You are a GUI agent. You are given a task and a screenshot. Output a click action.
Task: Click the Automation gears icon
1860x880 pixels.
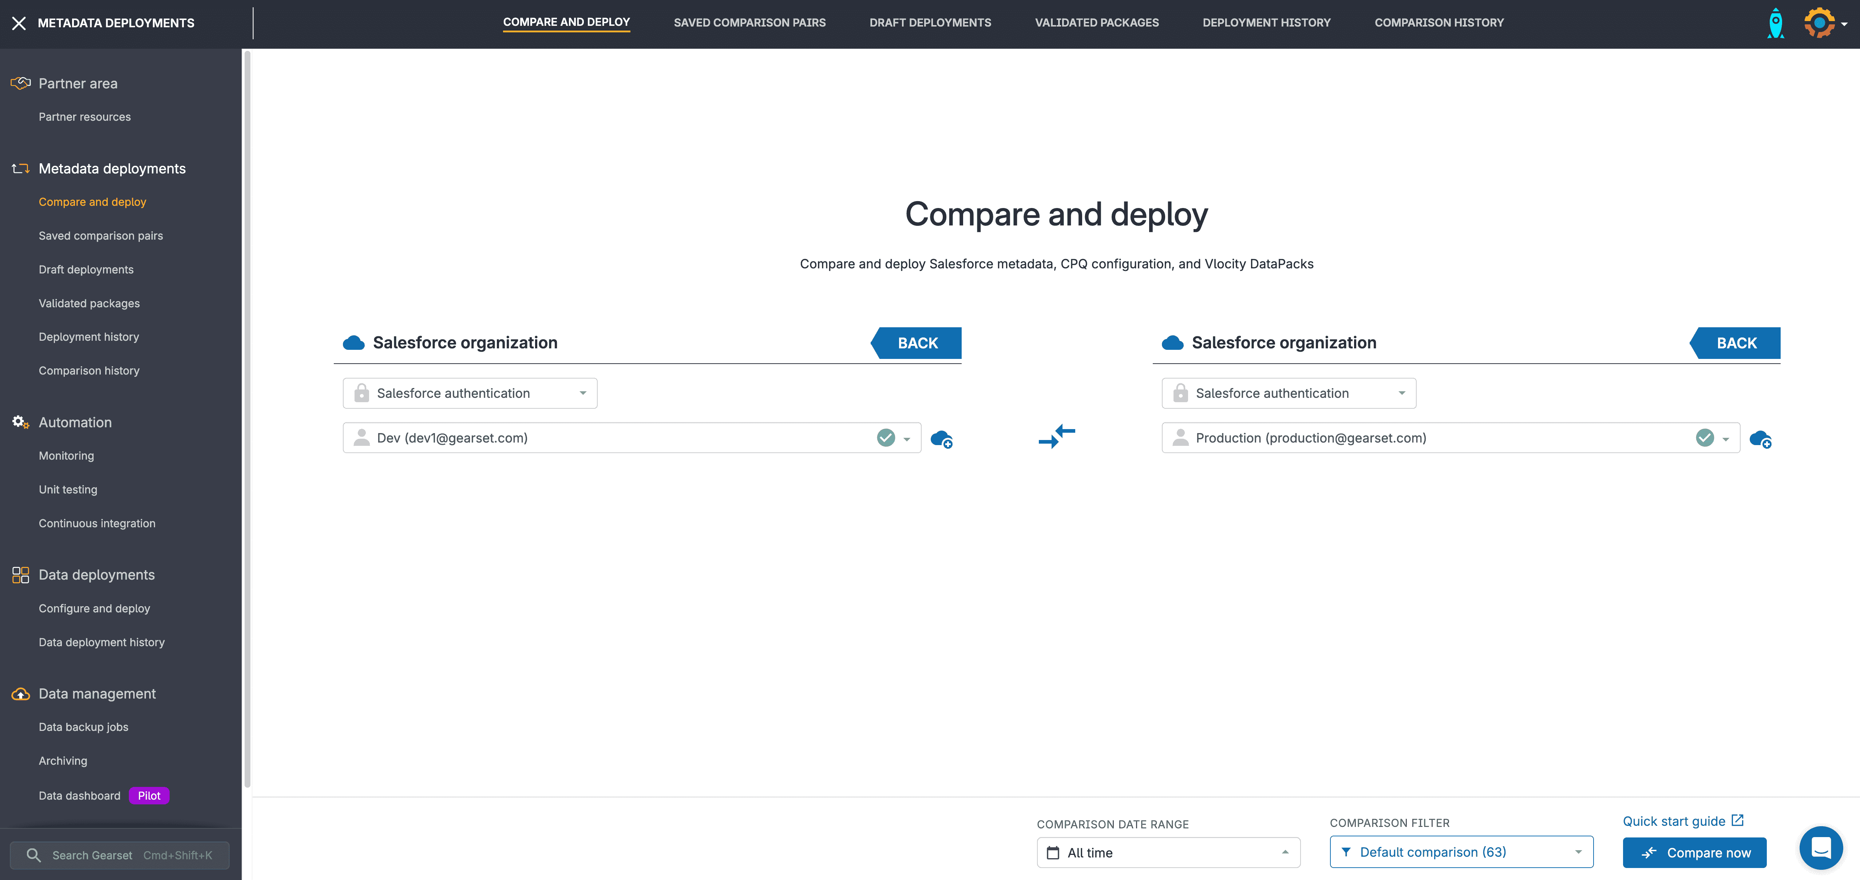20,422
